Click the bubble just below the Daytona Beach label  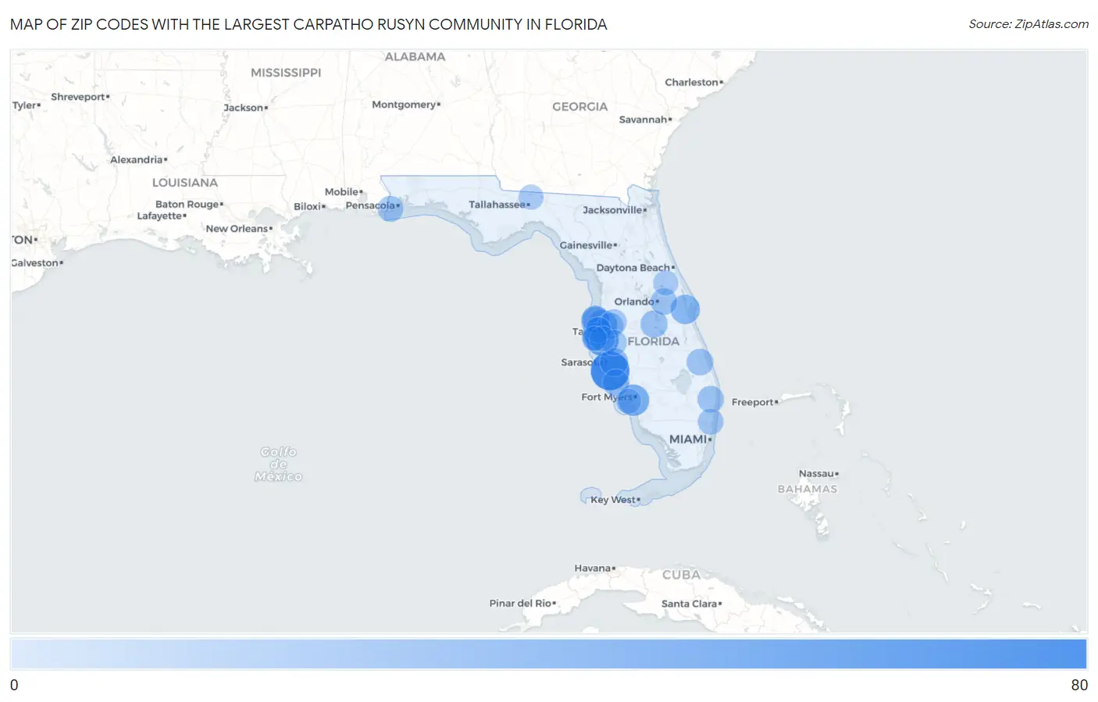click(x=665, y=283)
